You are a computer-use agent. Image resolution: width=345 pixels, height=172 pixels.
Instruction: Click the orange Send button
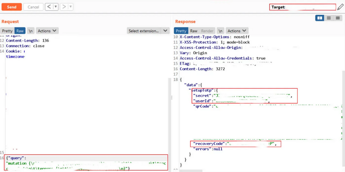pyautogui.click(x=11, y=7)
